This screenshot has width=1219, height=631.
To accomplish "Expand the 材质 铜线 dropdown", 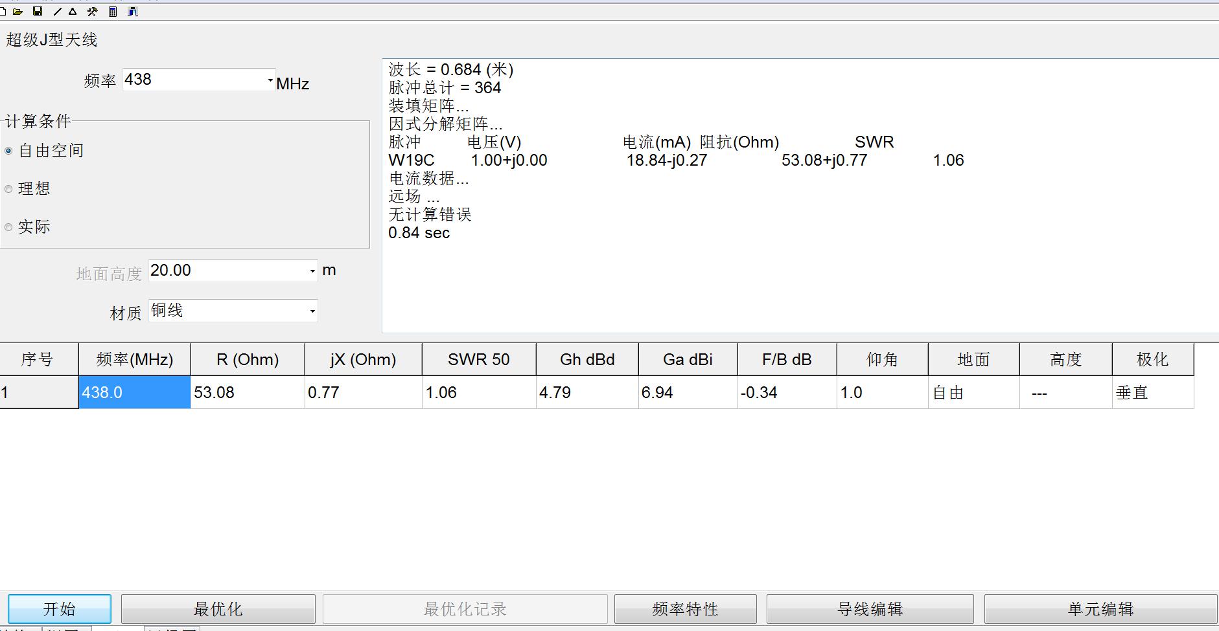I will (x=312, y=311).
